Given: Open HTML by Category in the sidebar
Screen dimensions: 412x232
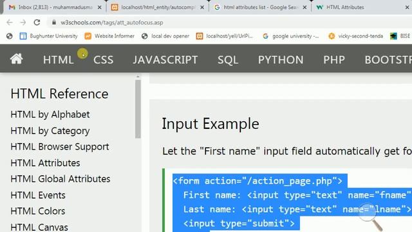Looking at the screenshot, I should 50,131.
